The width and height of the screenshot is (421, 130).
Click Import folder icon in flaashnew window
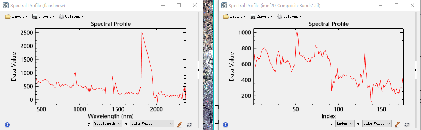point(8,16)
